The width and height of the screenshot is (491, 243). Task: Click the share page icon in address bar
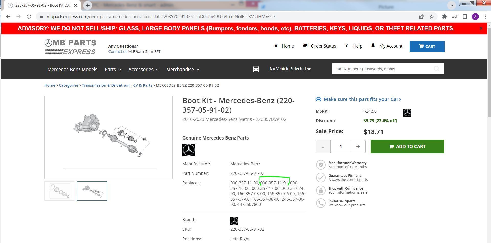[421, 17]
